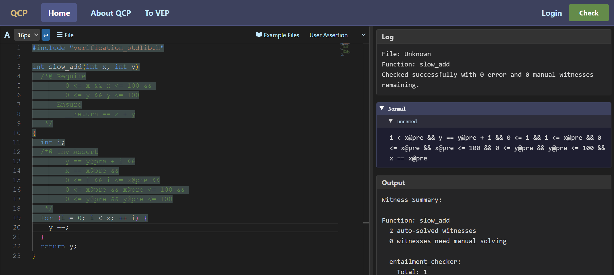Screen dimensions: 614x275
Task: Follow the To VEP link
Action: (157, 13)
